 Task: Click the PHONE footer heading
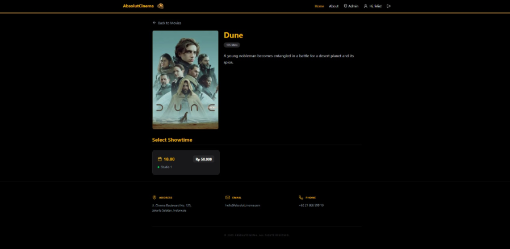click(x=311, y=197)
